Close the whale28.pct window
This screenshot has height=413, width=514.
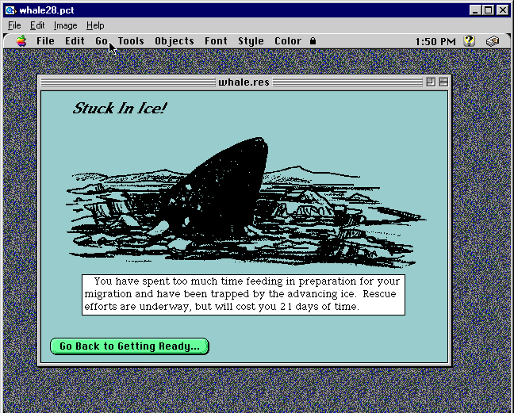click(503, 10)
